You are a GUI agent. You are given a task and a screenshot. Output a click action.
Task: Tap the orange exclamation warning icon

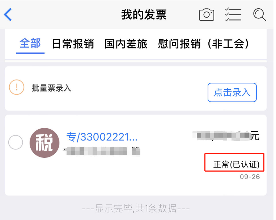click(17, 87)
